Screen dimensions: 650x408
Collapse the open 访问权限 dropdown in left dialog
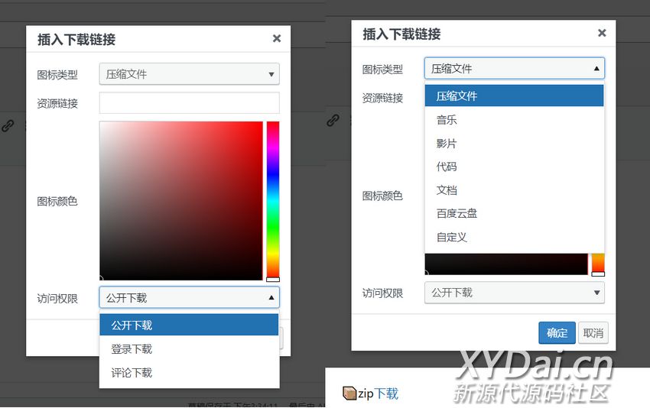point(189,298)
